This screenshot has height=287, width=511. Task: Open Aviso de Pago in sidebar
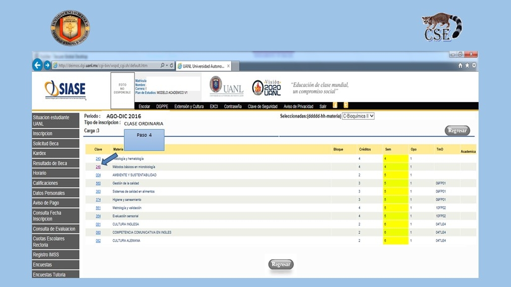pyautogui.click(x=55, y=203)
